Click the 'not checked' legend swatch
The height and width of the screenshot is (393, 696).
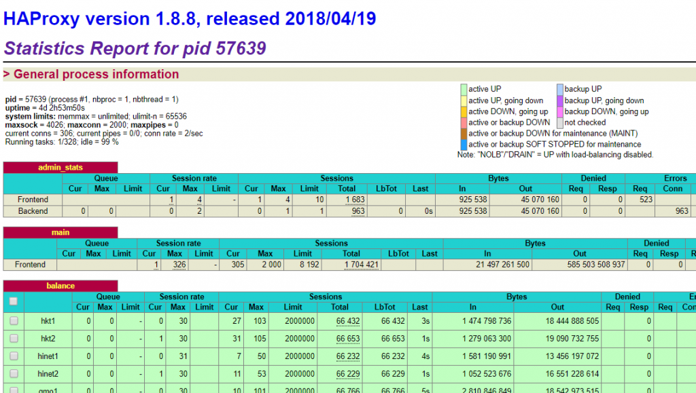point(559,123)
